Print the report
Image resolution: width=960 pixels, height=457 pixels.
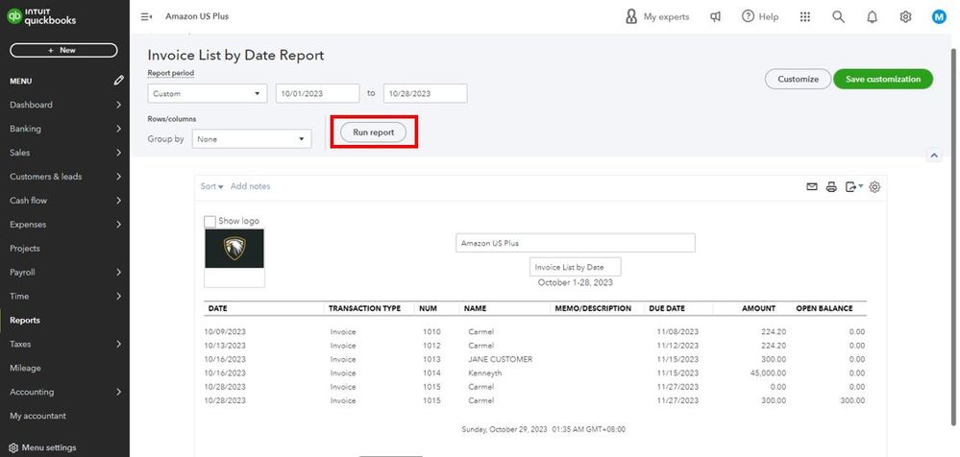click(x=831, y=187)
